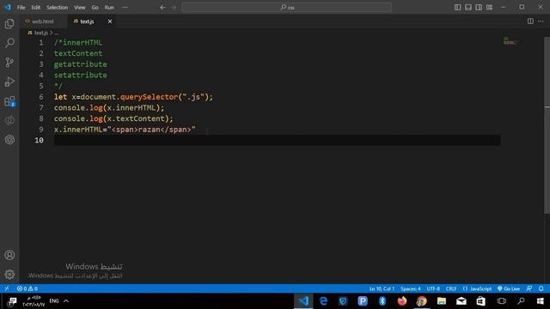
Task: Click the Ln 10, Col 1 status entry
Action: click(382, 288)
